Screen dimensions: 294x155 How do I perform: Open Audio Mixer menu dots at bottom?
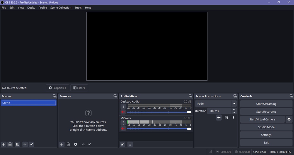(x=130, y=144)
